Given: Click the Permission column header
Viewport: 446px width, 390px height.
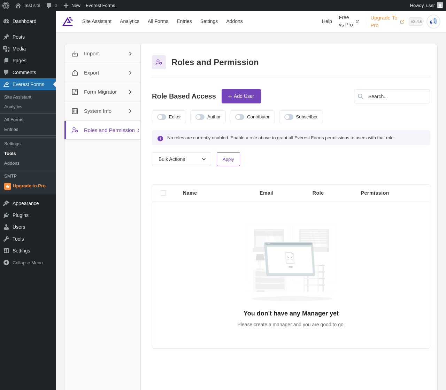Looking at the screenshot, I should pos(375,193).
